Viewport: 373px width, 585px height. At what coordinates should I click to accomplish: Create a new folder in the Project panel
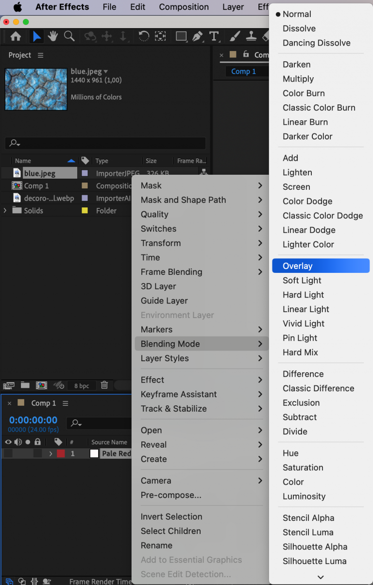[x=25, y=385]
